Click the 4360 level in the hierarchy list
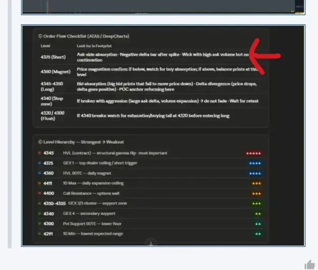This screenshot has width=318, height=270. click(x=48, y=173)
